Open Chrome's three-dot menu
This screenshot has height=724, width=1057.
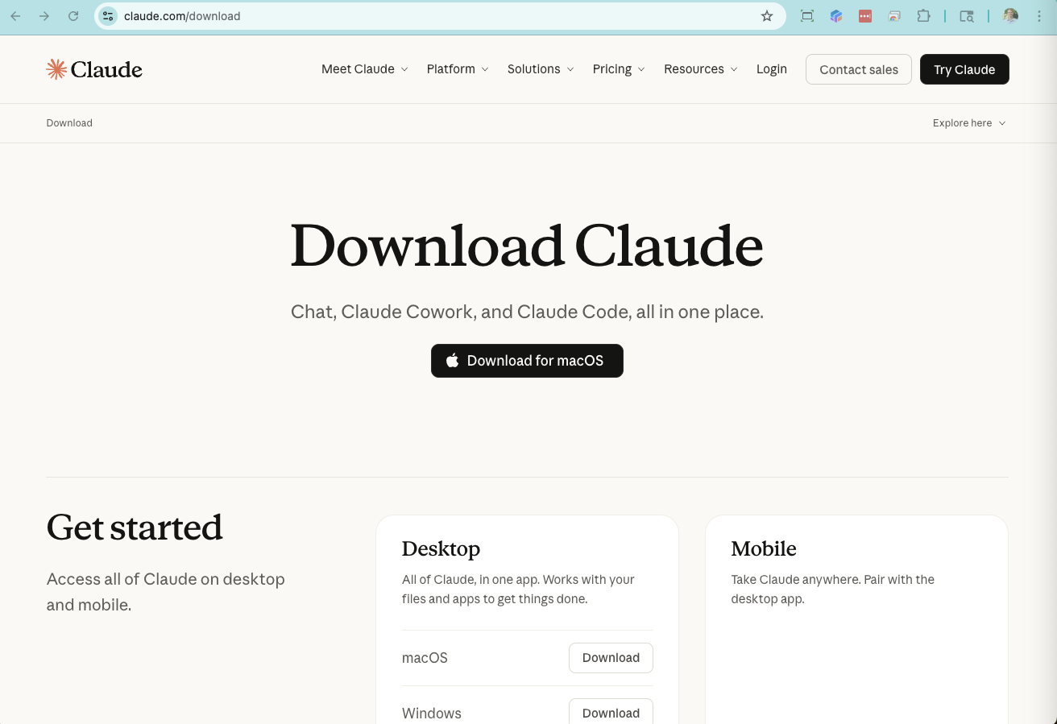coord(1039,16)
